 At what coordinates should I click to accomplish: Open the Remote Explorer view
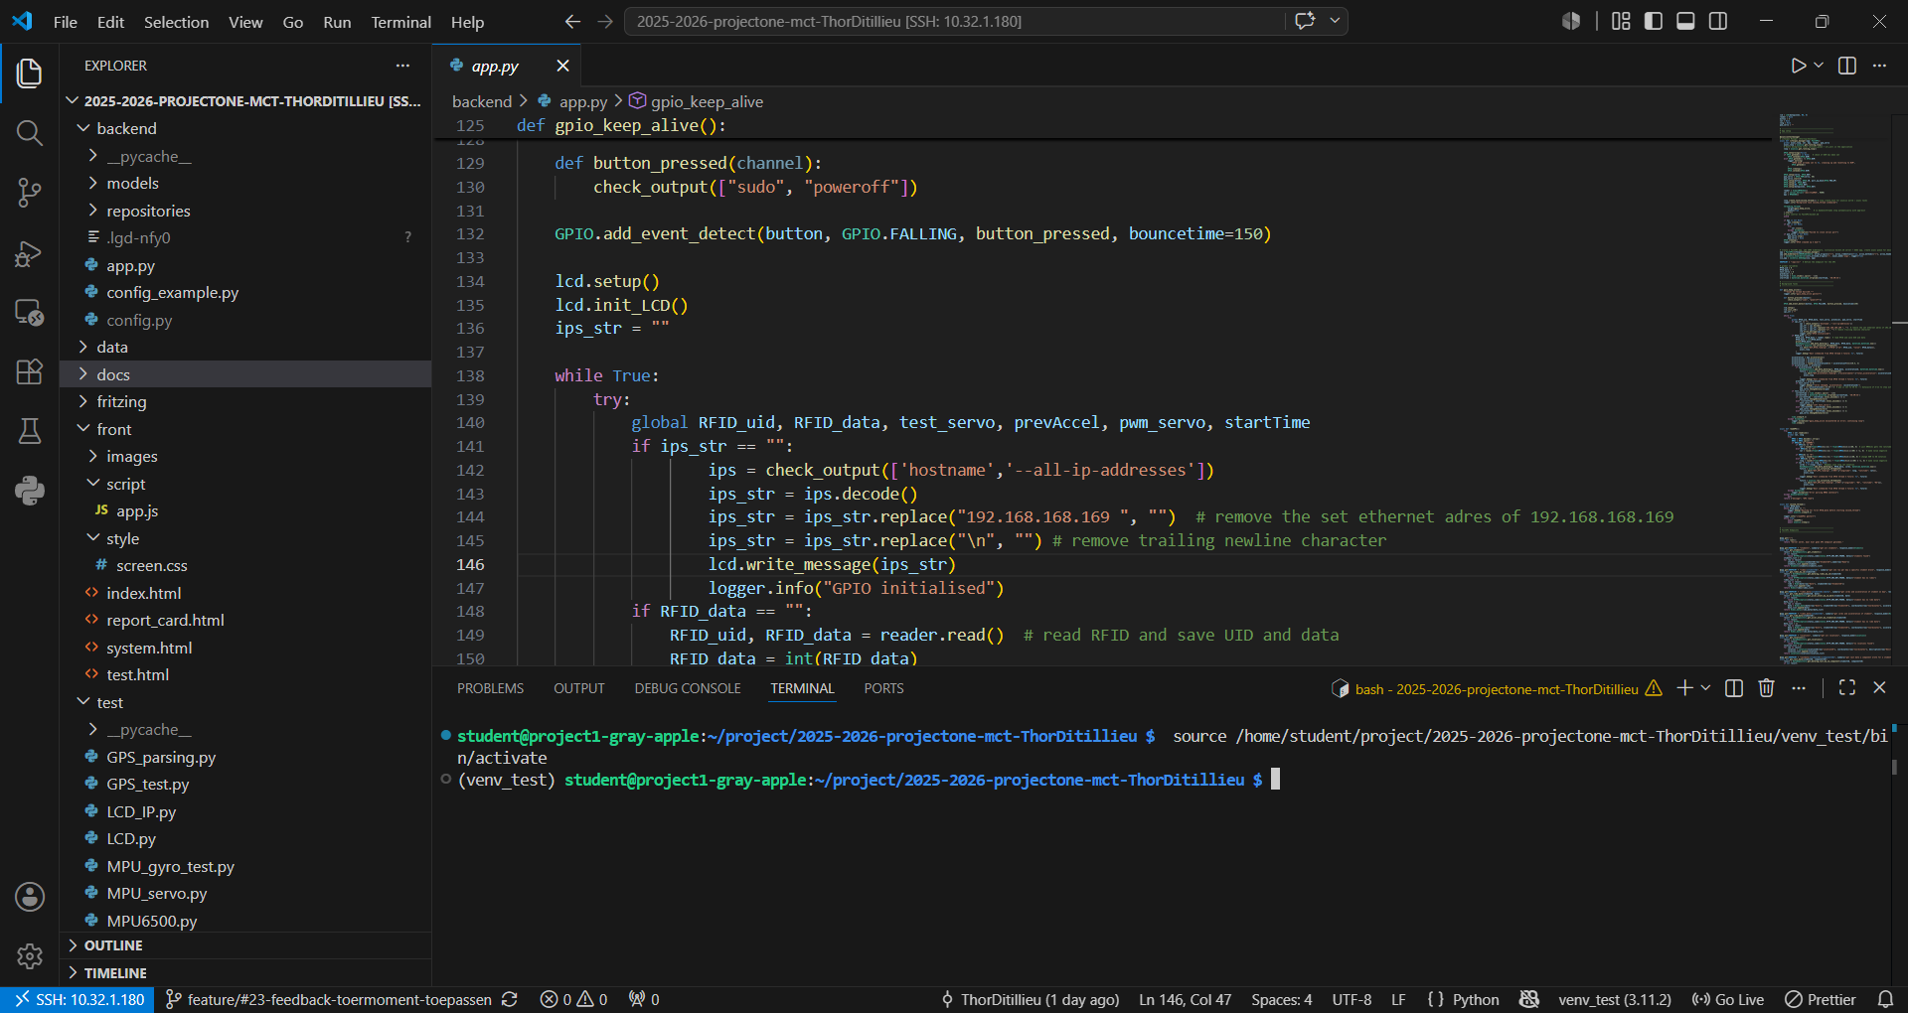click(x=29, y=313)
